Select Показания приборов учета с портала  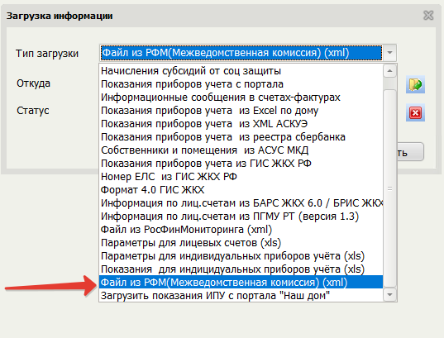tap(241, 84)
